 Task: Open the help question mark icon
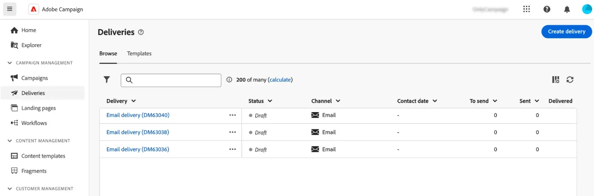coord(547,9)
